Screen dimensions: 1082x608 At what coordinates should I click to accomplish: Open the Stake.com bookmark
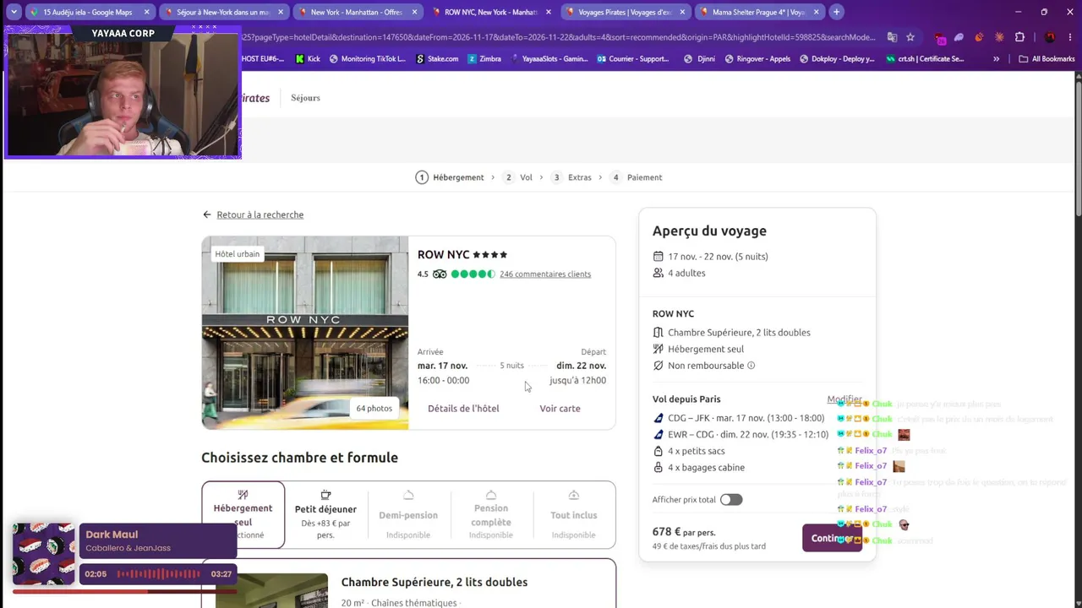coord(437,59)
